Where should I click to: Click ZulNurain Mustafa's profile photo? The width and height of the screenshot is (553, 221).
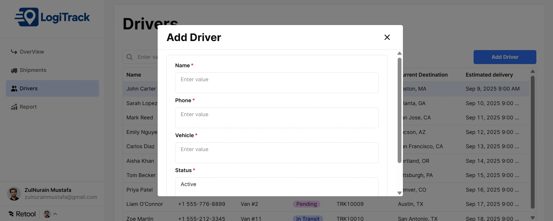pos(14,194)
